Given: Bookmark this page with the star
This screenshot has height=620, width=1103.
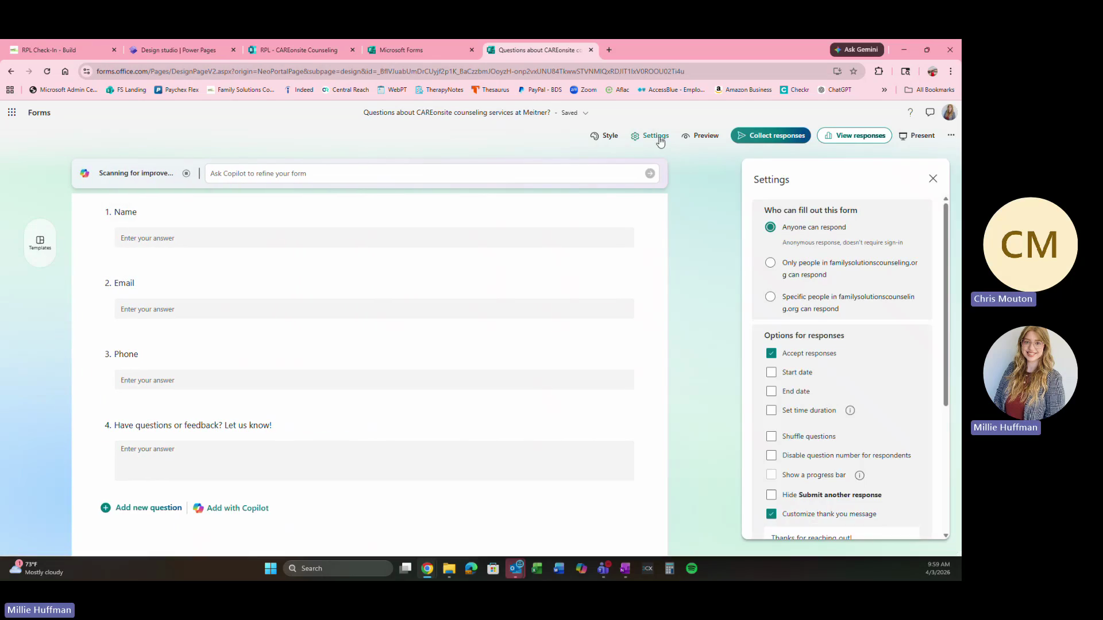Looking at the screenshot, I should point(854,71).
